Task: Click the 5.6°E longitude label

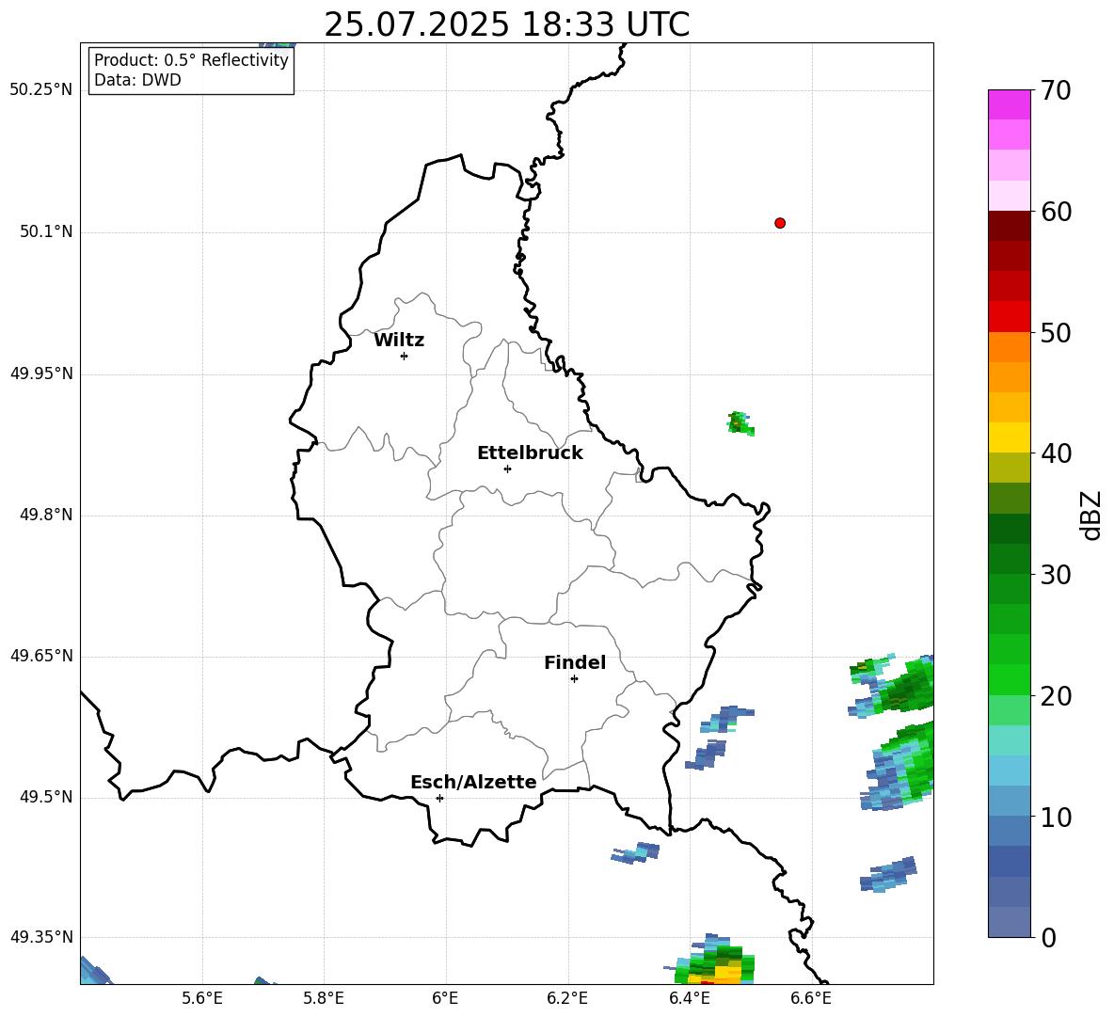Action: coord(202,998)
